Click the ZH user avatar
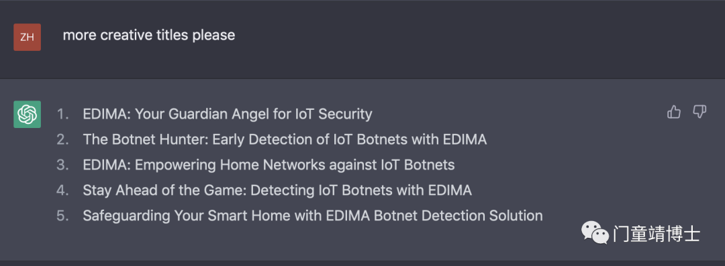This screenshot has width=725, height=266. [28, 37]
